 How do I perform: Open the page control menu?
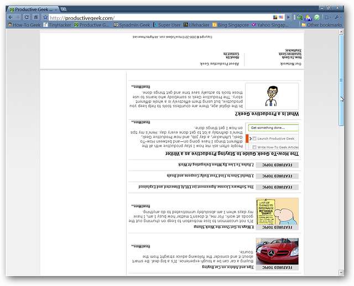coord(327,18)
